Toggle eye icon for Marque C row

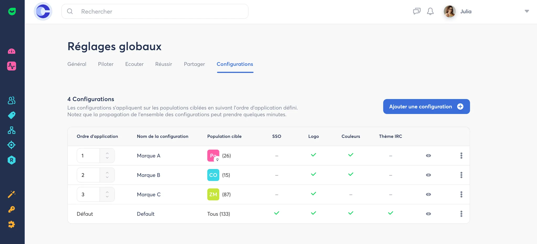[428, 194]
